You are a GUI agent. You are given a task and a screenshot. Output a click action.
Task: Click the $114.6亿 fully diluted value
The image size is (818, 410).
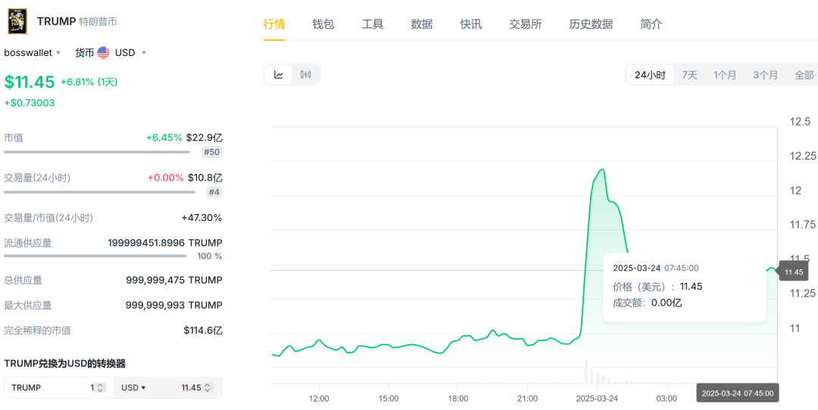point(203,331)
